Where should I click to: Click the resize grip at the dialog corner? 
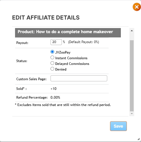pos(138,139)
